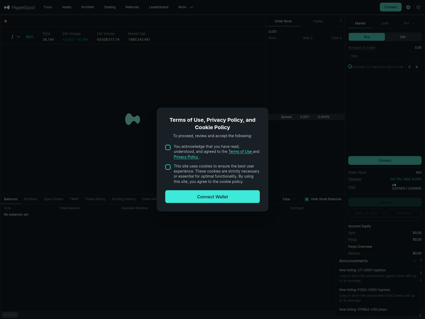Toggle Hide Small Balances checkbox
Screen dimensions: 425x319
click(x=307, y=199)
